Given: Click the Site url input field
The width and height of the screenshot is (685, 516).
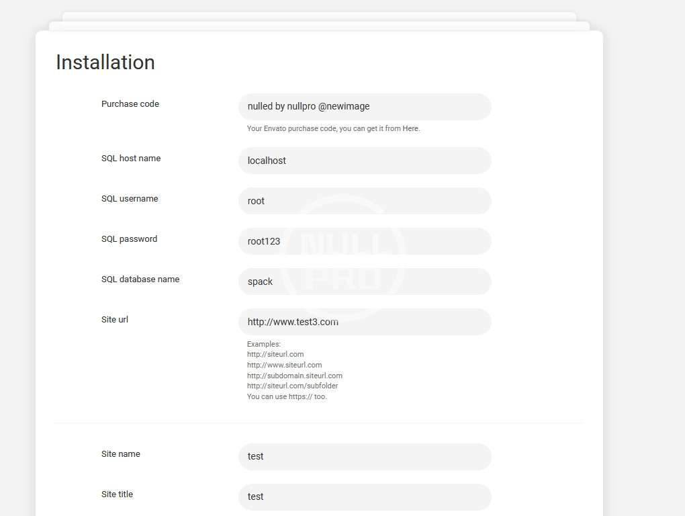Looking at the screenshot, I should tap(365, 322).
